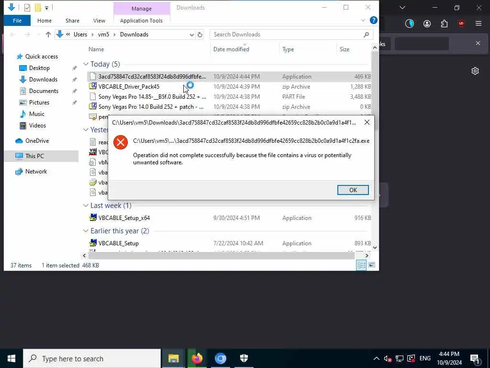Click the Users breadcrumb in address bar
This screenshot has height=368, width=490.
point(80,34)
